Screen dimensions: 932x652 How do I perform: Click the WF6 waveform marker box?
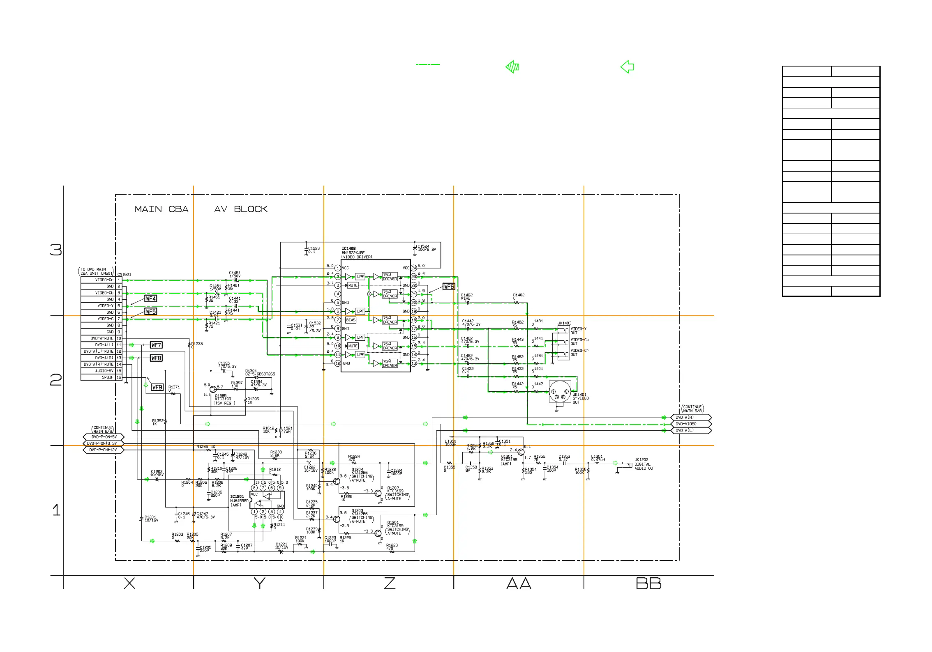click(449, 287)
